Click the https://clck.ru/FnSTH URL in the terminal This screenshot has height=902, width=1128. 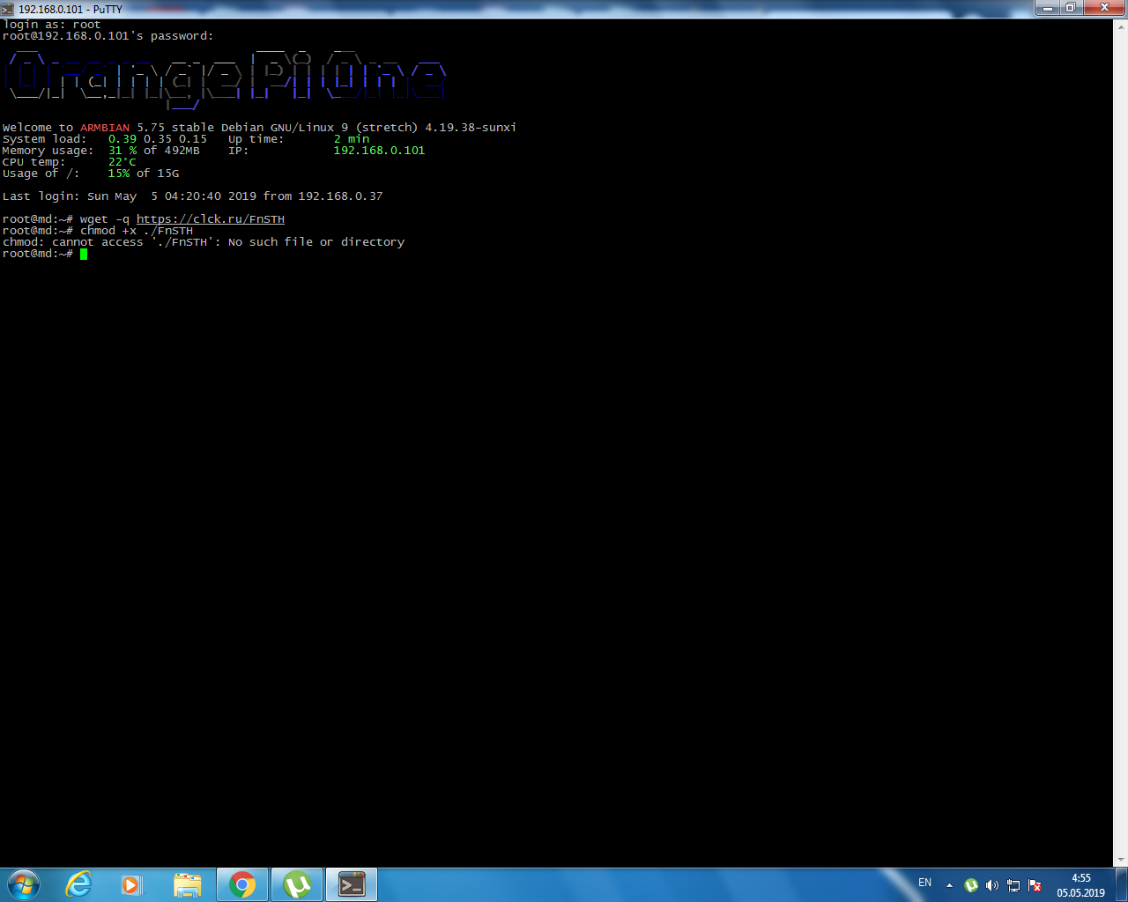pyautogui.click(x=211, y=219)
